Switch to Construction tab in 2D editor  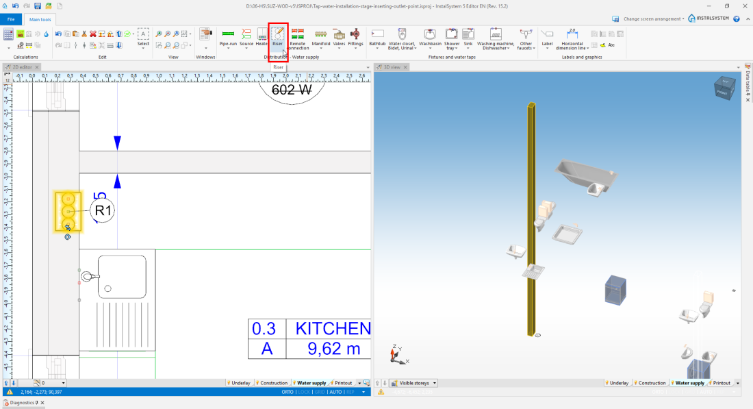(x=273, y=383)
